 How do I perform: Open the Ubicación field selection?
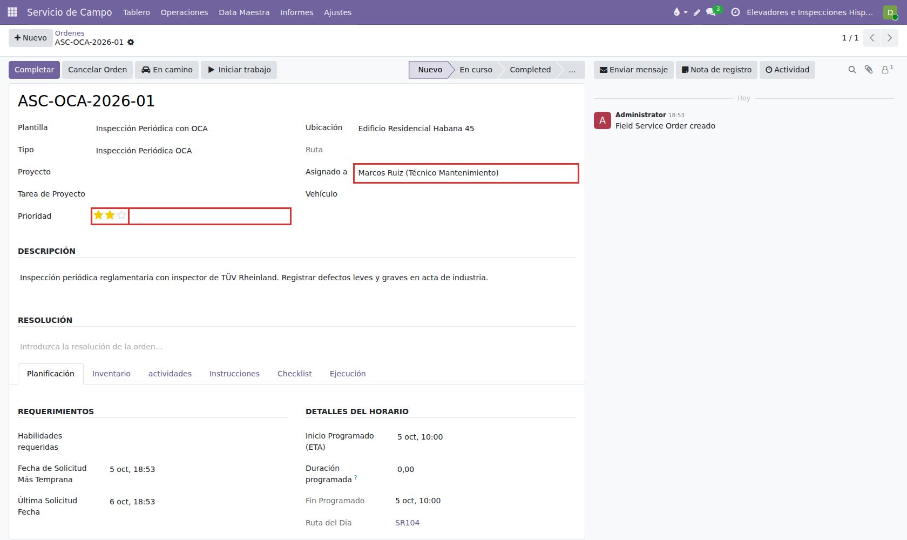point(467,129)
